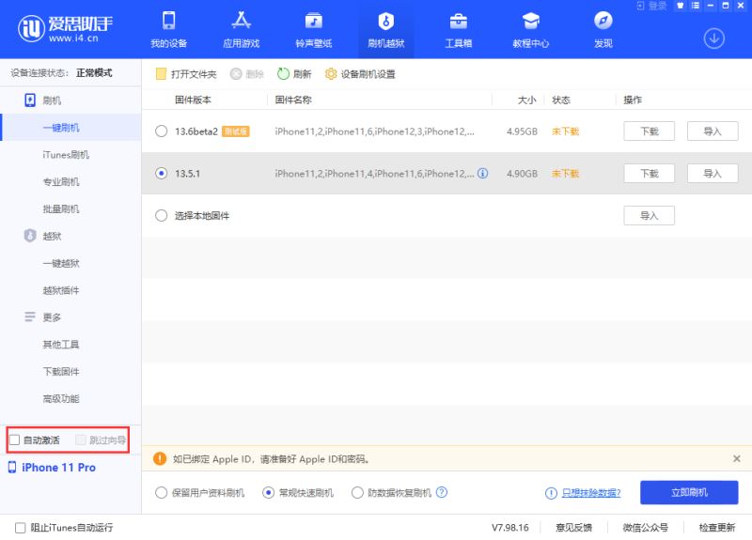Click info icon before 只想抹除数据
The width and height of the screenshot is (752, 540).
551,493
